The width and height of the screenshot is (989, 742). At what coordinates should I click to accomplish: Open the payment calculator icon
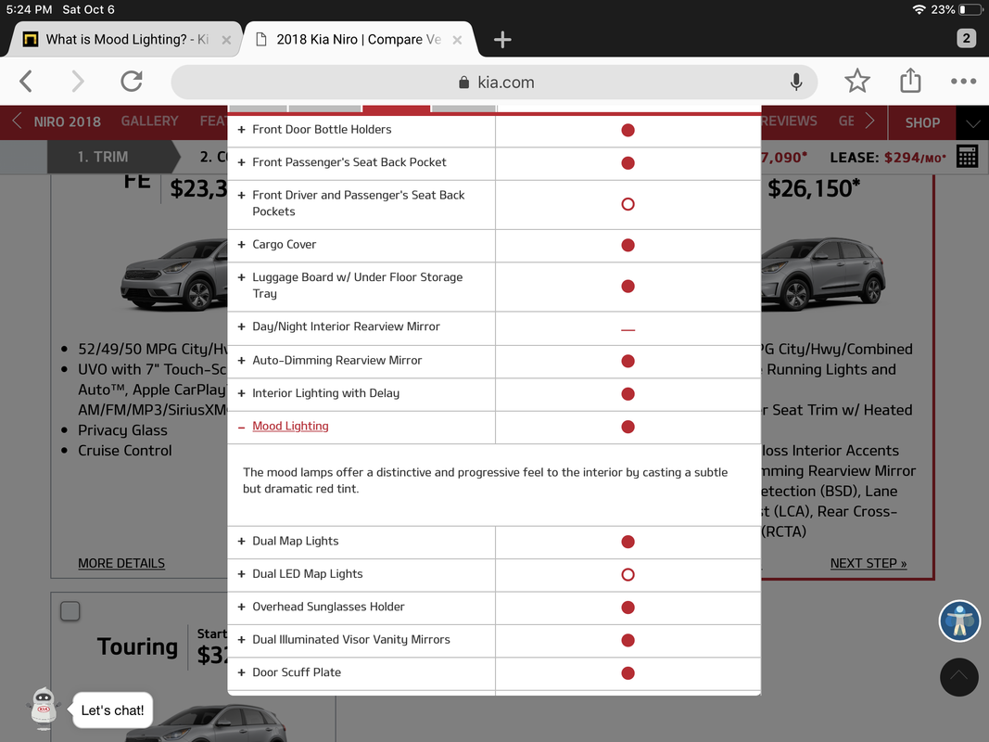coord(967,157)
